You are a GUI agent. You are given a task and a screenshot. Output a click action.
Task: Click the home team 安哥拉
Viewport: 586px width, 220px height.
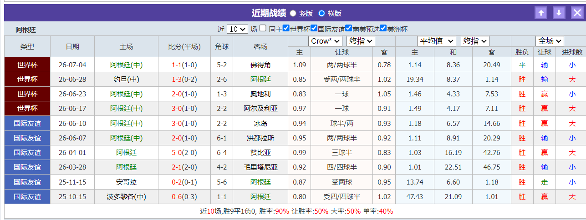(127, 182)
